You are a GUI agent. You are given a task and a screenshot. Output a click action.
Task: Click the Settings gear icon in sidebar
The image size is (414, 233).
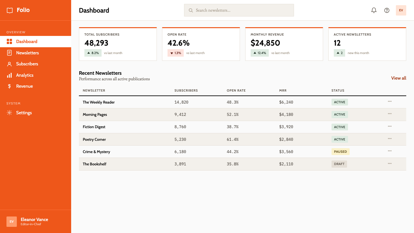coord(9,113)
